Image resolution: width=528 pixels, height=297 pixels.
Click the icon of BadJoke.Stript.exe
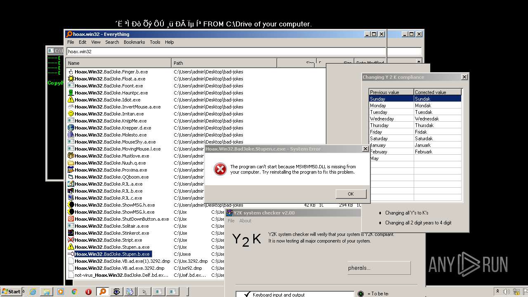(x=71, y=240)
